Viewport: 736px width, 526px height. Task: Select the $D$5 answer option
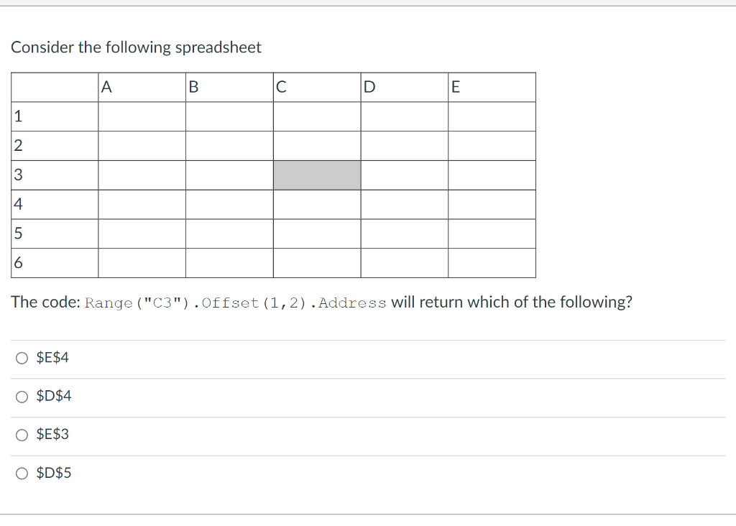click(22, 472)
